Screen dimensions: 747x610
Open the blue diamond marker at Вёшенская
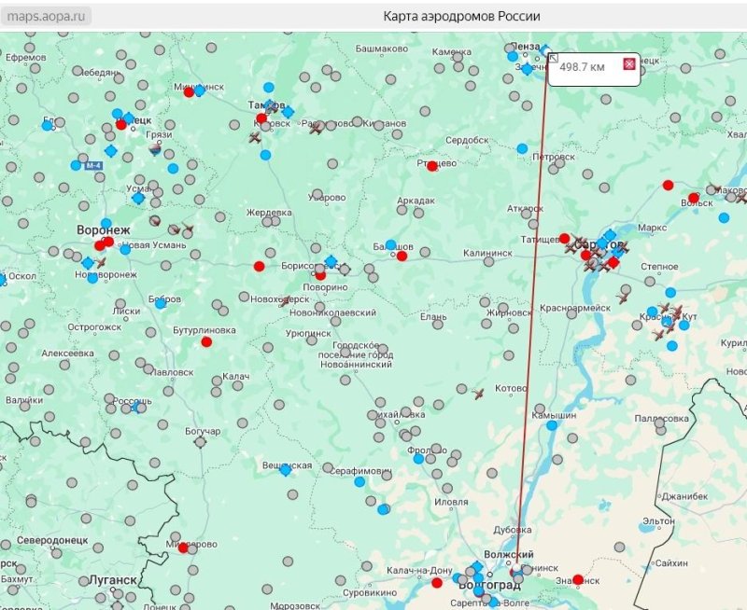click(286, 470)
